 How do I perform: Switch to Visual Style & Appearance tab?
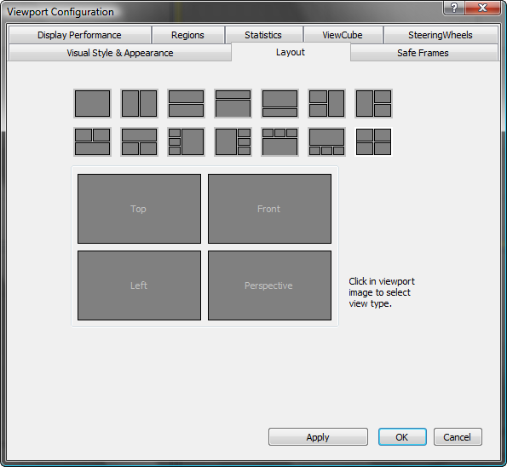click(120, 53)
